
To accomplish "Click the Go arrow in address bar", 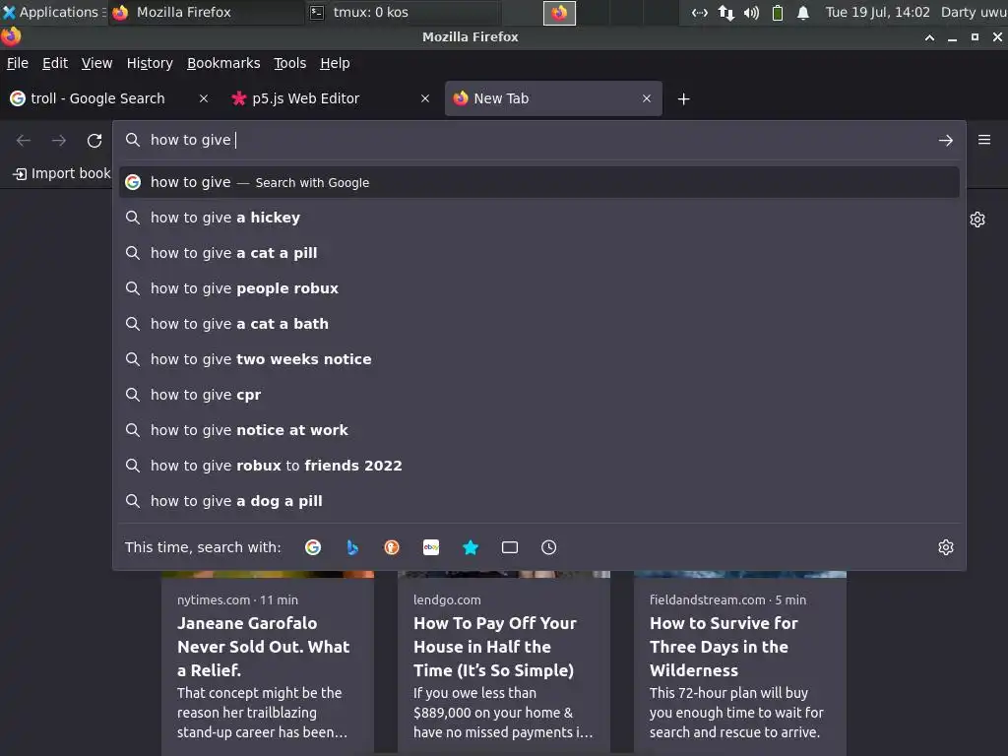I will coord(946,140).
